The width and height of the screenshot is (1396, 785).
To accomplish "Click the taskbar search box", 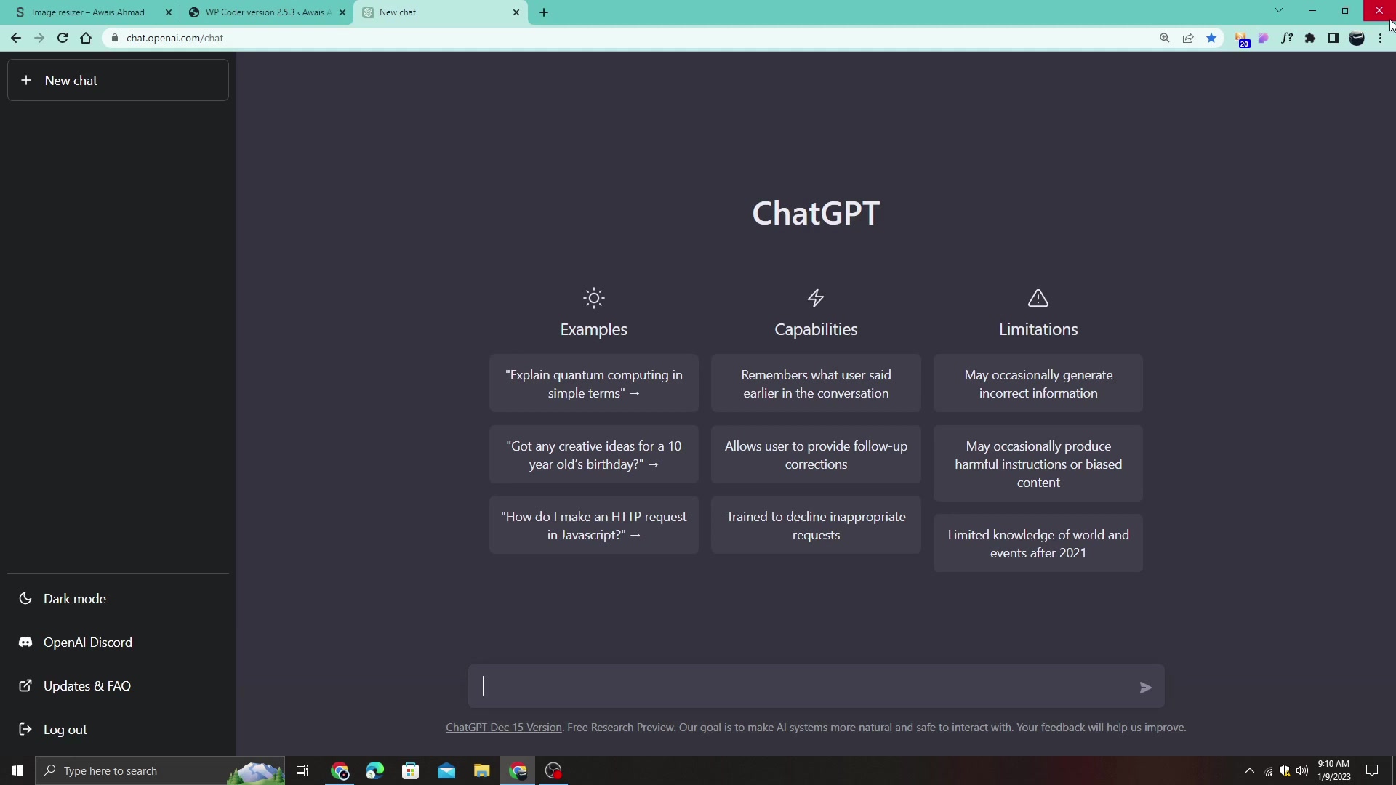I will 160,770.
